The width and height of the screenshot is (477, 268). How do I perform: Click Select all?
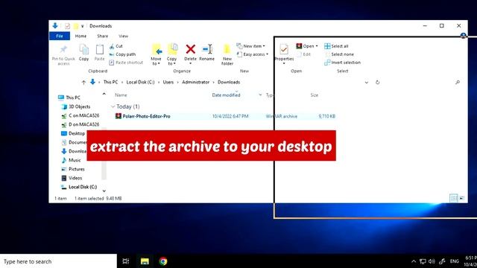point(336,46)
